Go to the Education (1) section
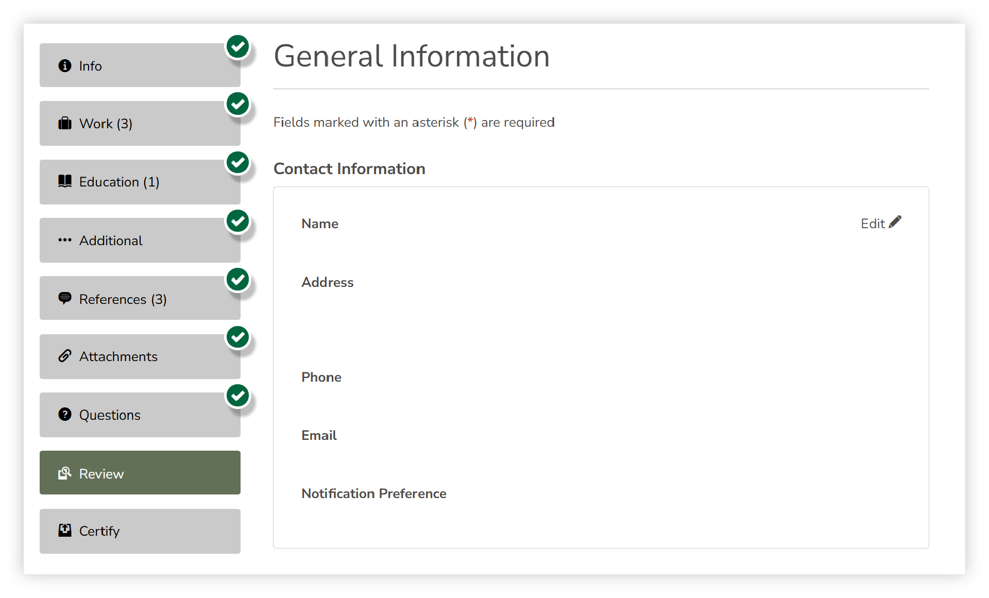This screenshot has width=989, height=598. pyautogui.click(x=140, y=182)
